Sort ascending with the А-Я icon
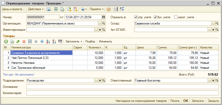The height and width of the screenshot is (105, 222). [48, 41]
